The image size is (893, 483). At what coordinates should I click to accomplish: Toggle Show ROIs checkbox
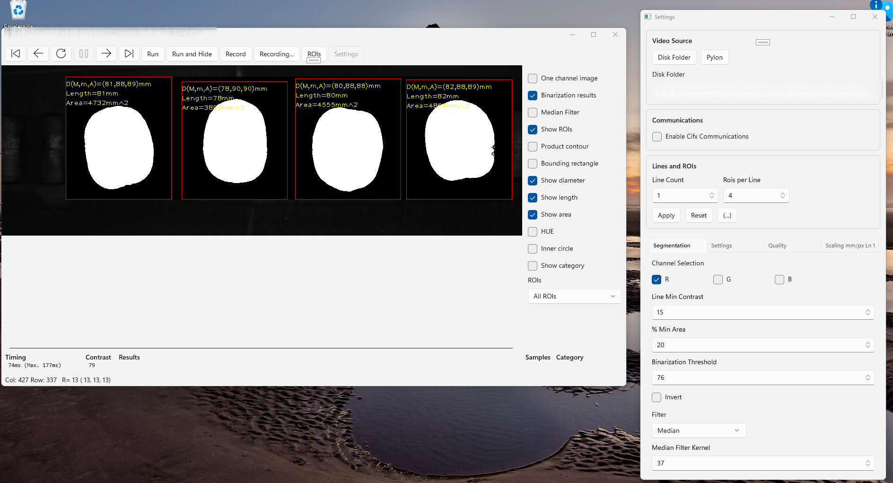pyautogui.click(x=533, y=129)
